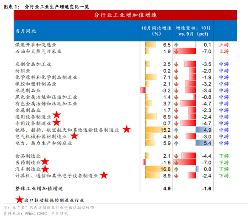Click the red star beside 通用设备制造业
The width and height of the screenshot is (251, 218).
[56, 115]
